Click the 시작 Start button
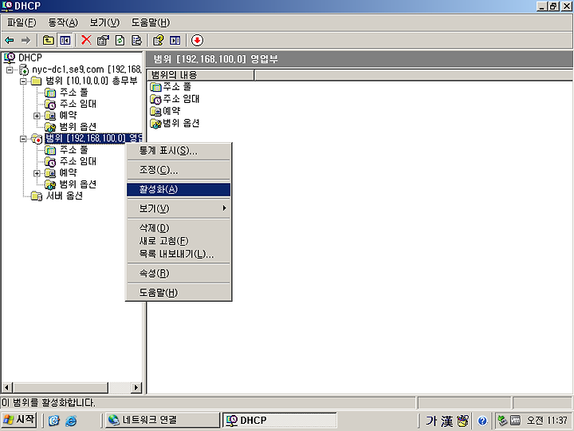 coord(19,420)
